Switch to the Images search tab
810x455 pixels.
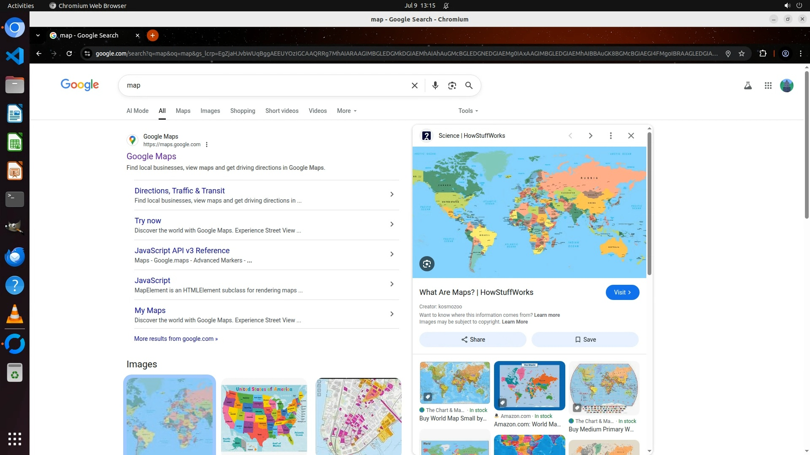pos(210,111)
